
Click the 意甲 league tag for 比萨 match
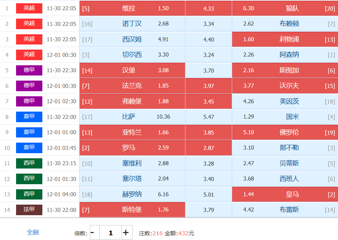(x=29, y=117)
